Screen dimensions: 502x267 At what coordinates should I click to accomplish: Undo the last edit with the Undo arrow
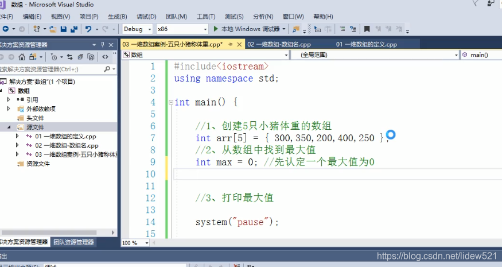[88, 29]
